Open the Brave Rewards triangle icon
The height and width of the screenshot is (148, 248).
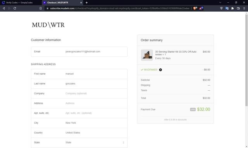pos(201,8)
